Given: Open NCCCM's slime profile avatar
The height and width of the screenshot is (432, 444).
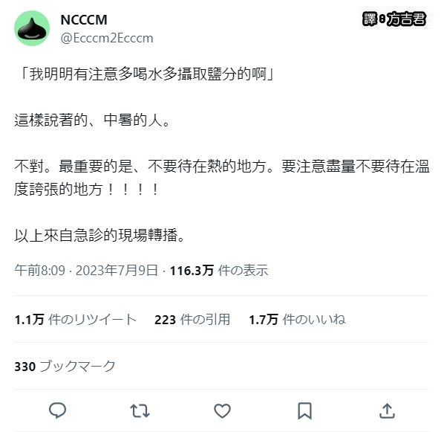Looking at the screenshot, I should (32, 28).
